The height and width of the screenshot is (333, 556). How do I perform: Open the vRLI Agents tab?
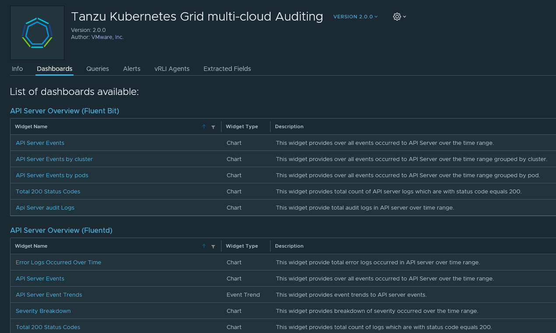(x=172, y=69)
